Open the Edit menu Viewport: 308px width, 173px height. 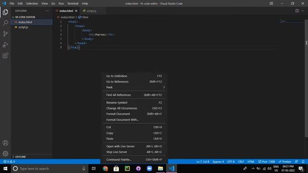click(x=20, y=3)
